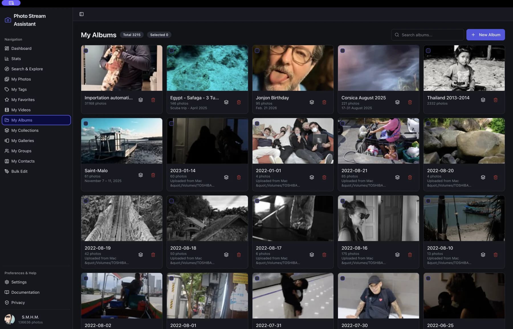
Task: Switch to the My Photos section
Action: coord(21,79)
